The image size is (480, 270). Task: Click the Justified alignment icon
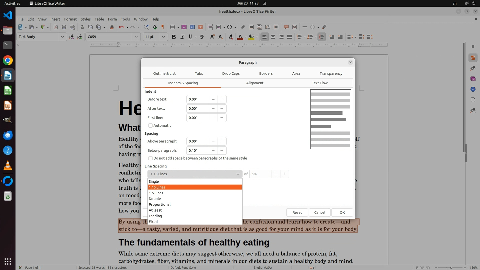(x=289, y=37)
